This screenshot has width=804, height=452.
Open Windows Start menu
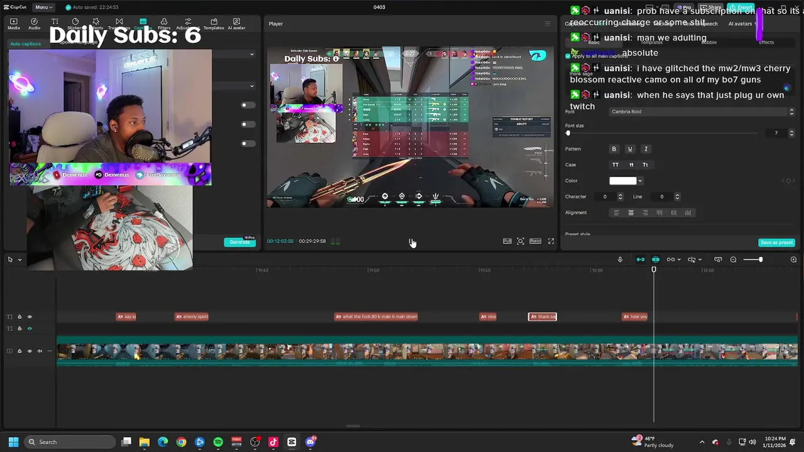tap(13, 442)
